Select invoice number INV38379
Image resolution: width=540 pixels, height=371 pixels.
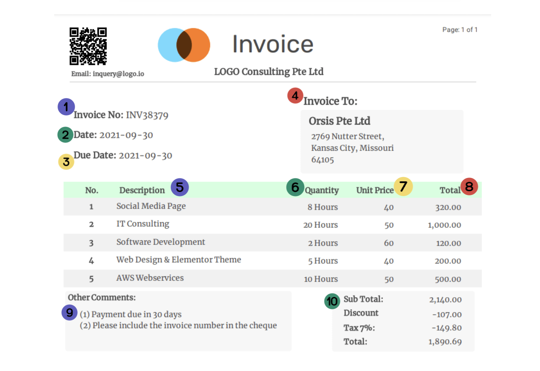point(147,115)
